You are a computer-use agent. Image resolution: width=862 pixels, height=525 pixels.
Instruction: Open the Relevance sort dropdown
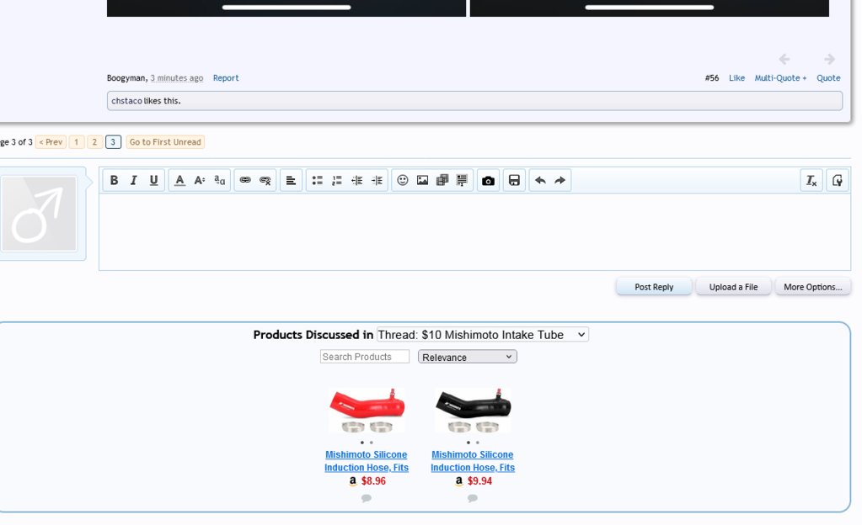click(468, 357)
